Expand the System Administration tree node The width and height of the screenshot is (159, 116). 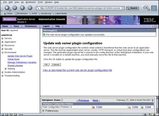[2, 72]
